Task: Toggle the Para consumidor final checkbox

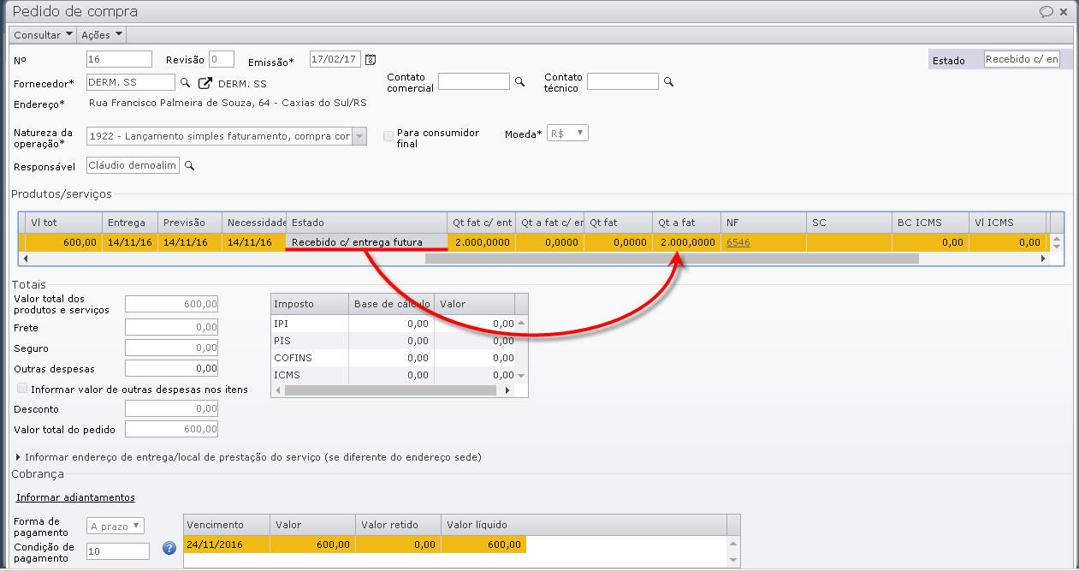Action: coord(388,136)
